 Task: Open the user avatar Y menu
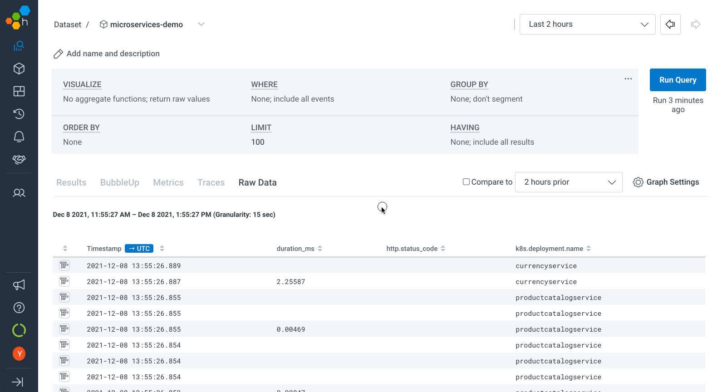pos(19,353)
